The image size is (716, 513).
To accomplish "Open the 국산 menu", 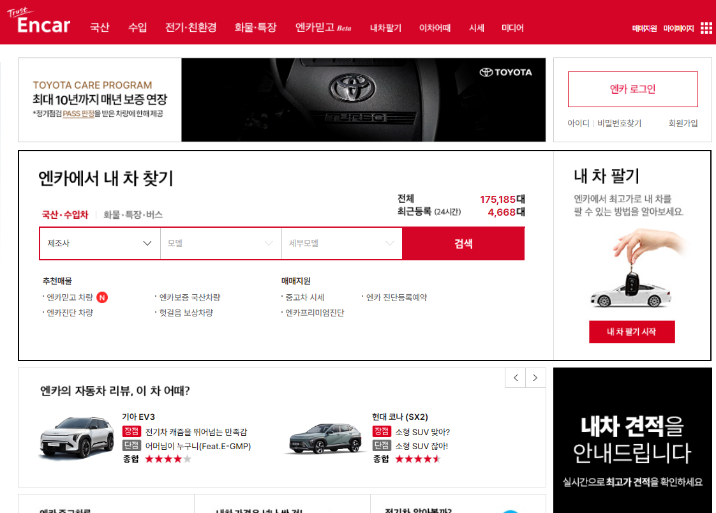I will (100, 27).
